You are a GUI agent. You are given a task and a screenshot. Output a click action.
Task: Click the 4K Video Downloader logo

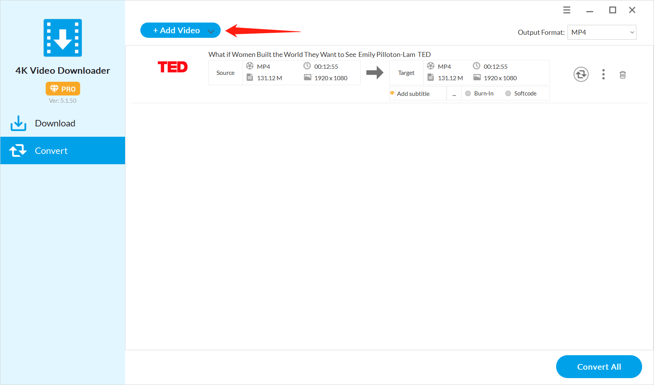pos(63,38)
